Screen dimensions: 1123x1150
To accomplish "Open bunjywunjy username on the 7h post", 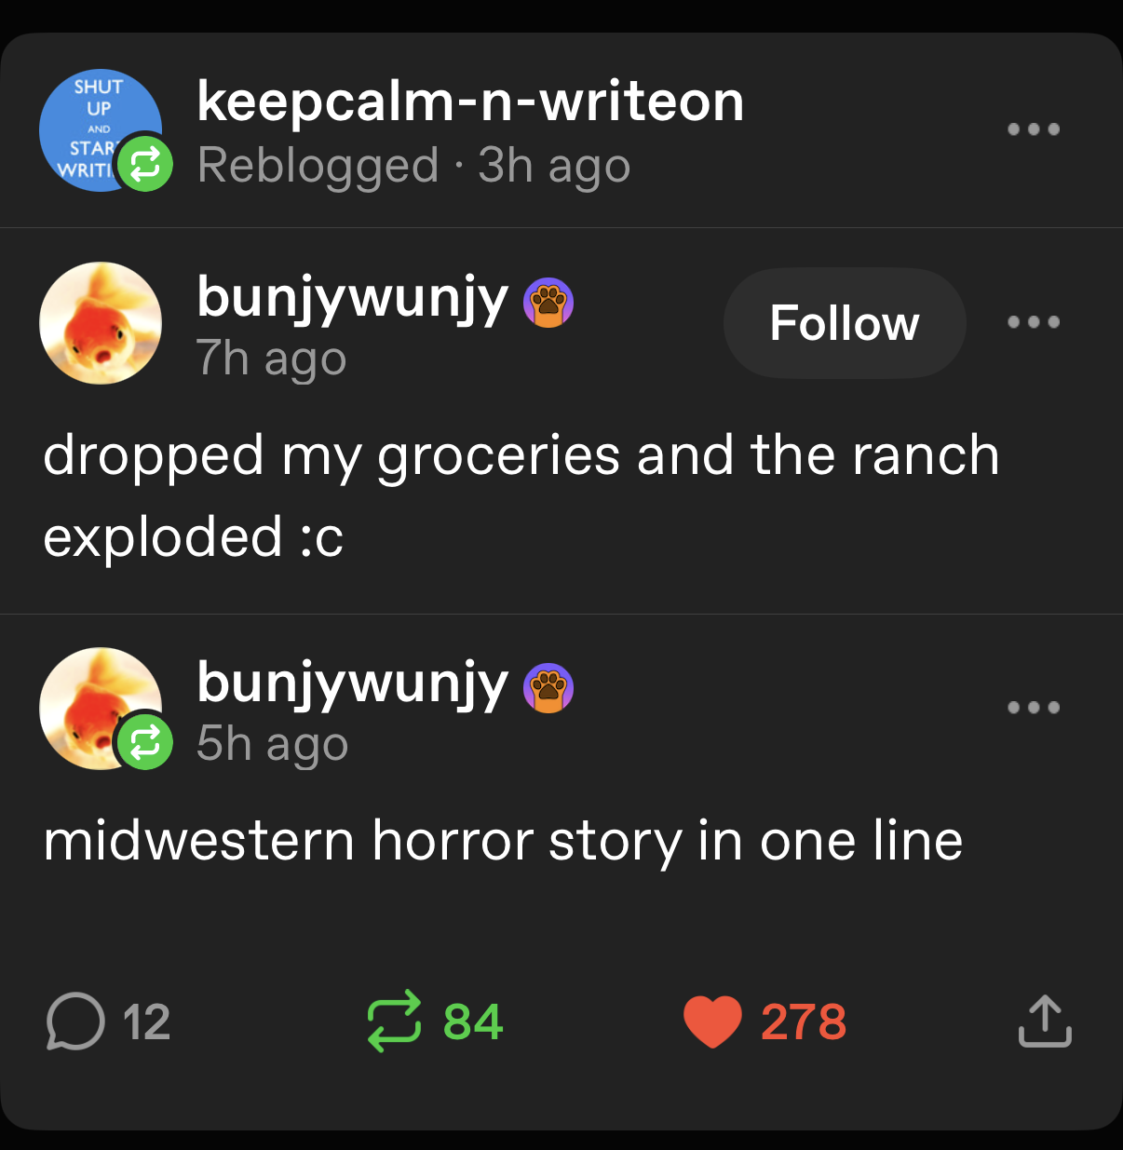I will pos(352,299).
